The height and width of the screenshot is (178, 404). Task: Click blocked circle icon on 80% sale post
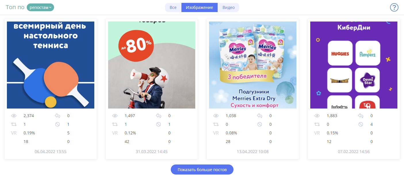[158, 125]
